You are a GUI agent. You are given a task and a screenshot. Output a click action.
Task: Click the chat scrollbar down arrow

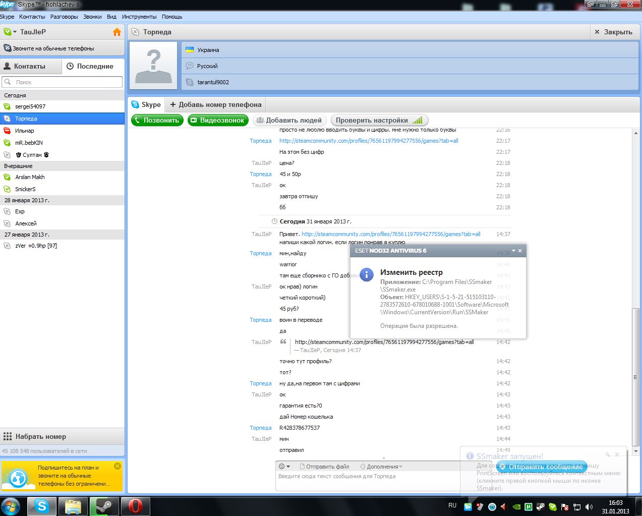(x=635, y=451)
